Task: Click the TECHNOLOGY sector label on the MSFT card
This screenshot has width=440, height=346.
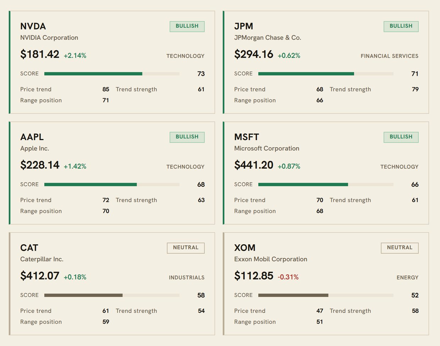Action: 399,167
